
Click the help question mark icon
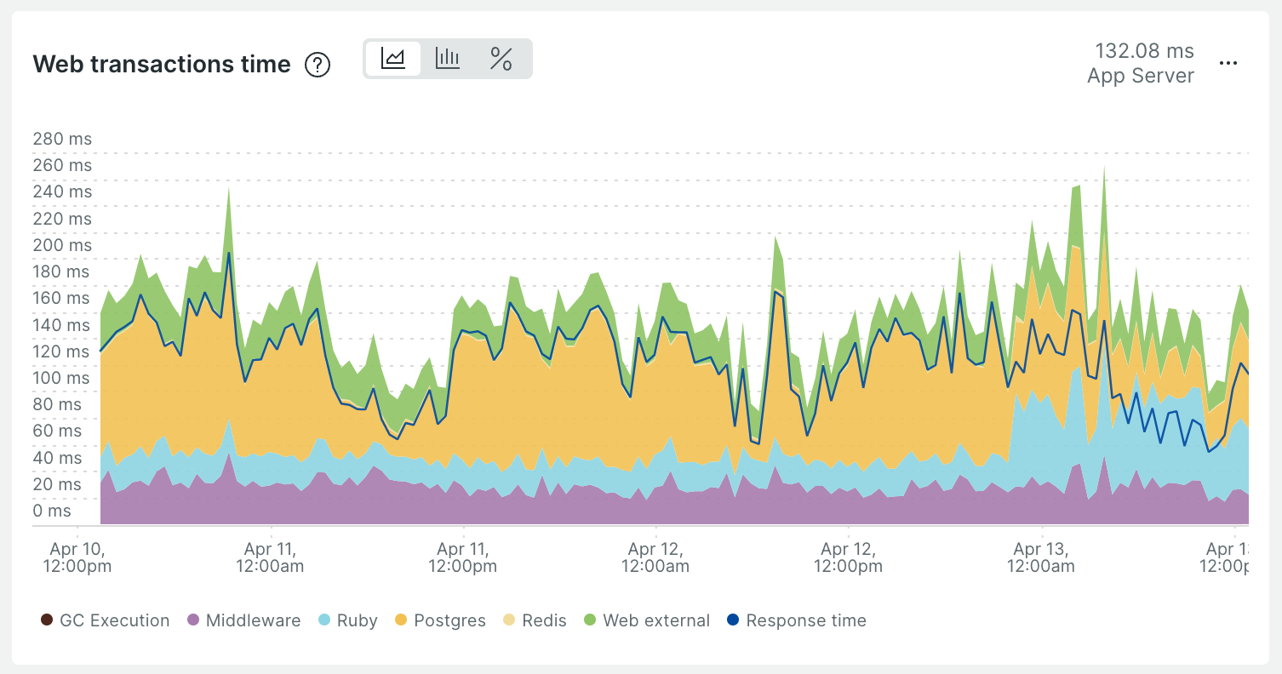pos(318,65)
